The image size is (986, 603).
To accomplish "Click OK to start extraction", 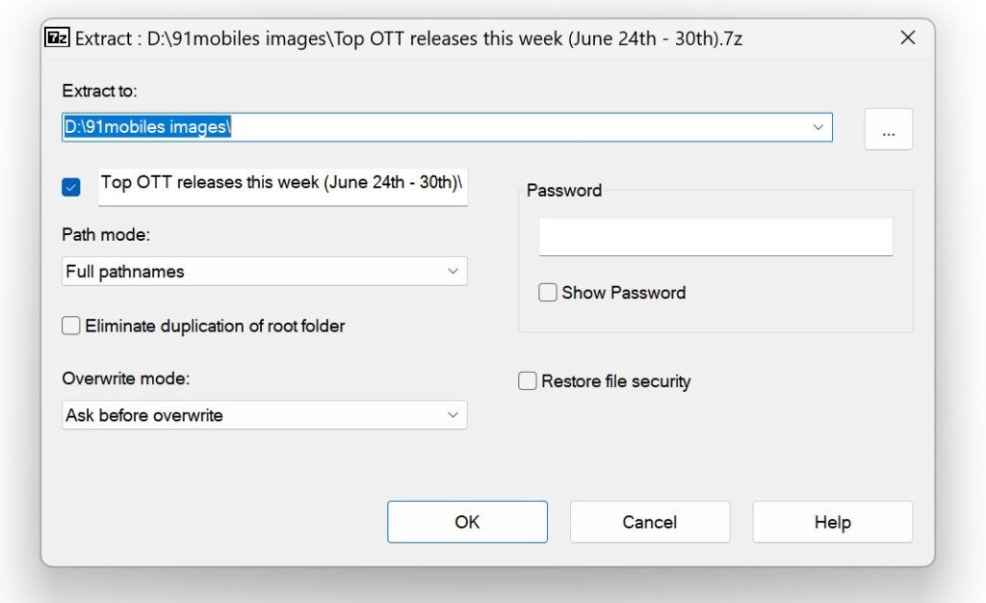I will point(467,522).
